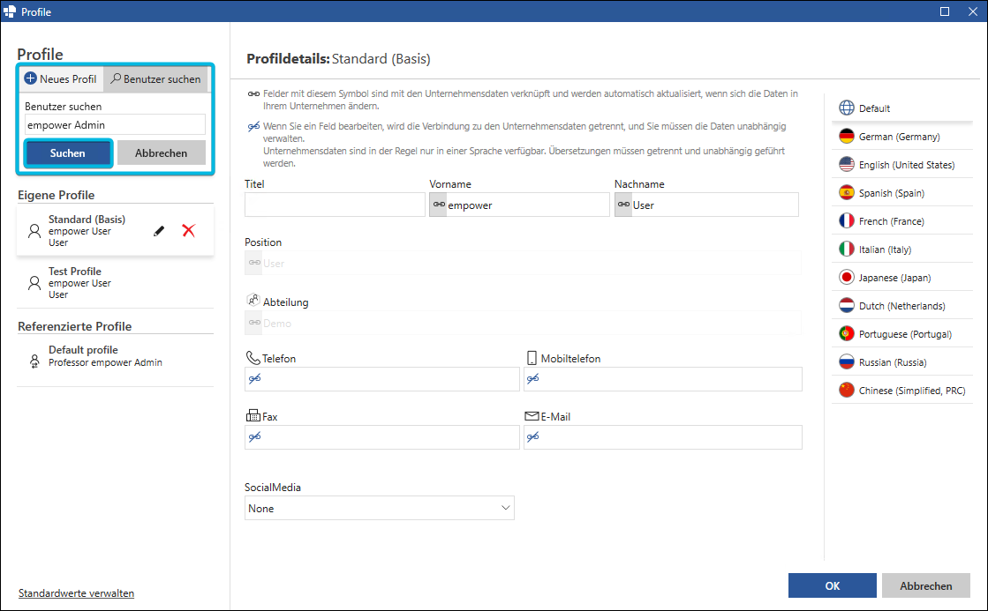The height and width of the screenshot is (611, 988).
Task: Click the Japanese flag icon
Action: click(847, 278)
